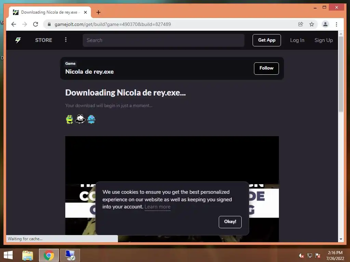Screen dimensions: 350x262
Task: Open the remote desktop taskbar icon
Action: [x=70, y=255]
